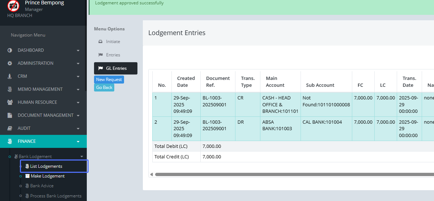434x201 pixels.
Task: Click the Document Management file icon
Action: (10, 115)
